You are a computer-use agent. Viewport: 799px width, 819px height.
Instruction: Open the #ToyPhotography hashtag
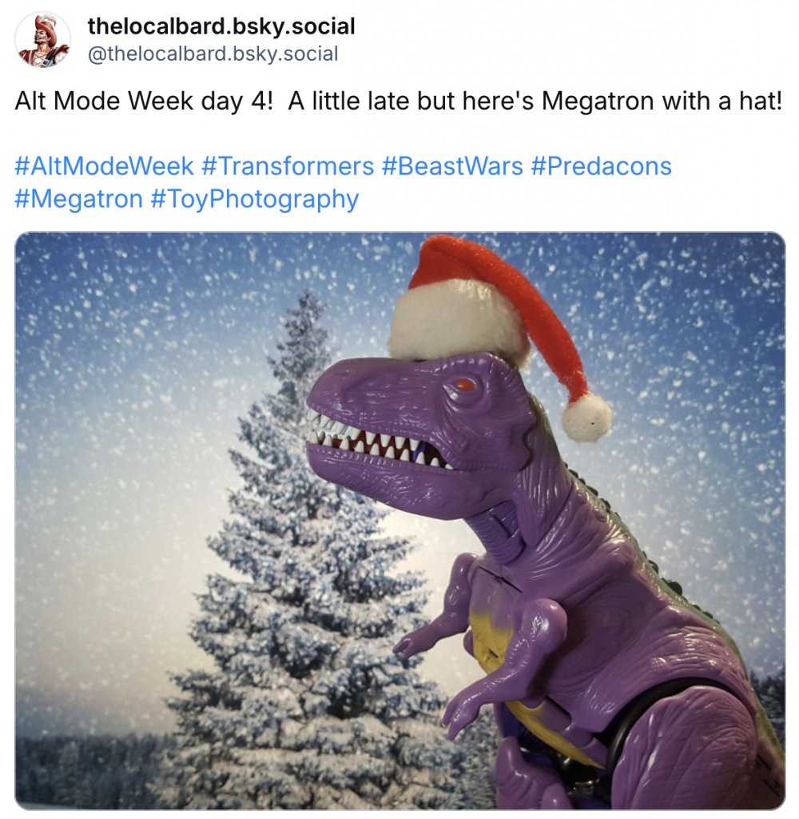coord(255,199)
